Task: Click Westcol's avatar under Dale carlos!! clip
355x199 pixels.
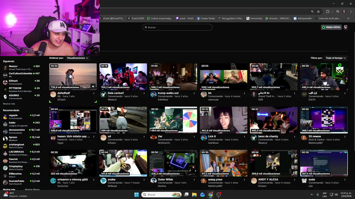Action: (103, 95)
